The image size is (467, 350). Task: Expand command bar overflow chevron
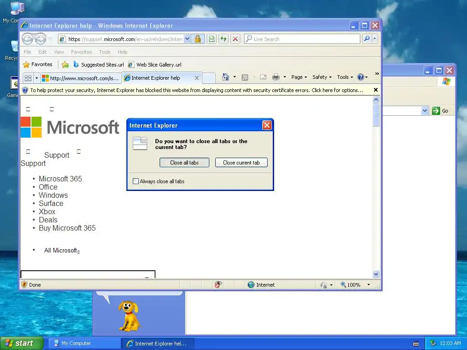[x=377, y=73]
